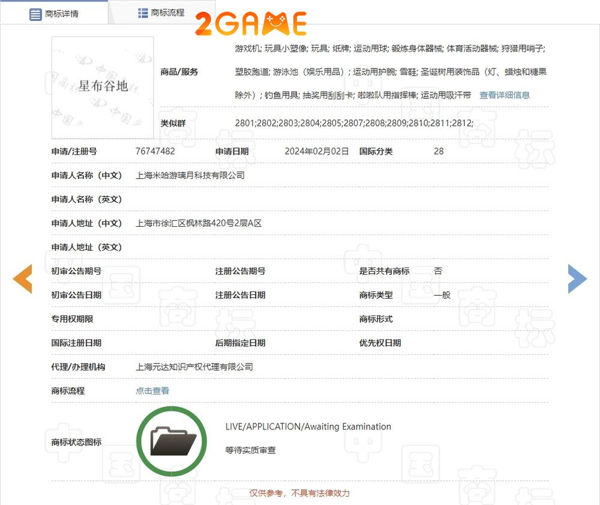The height and width of the screenshot is (505, 600).
Task: Click the document icon on 商标详情 tab
Action: (35, 14)
